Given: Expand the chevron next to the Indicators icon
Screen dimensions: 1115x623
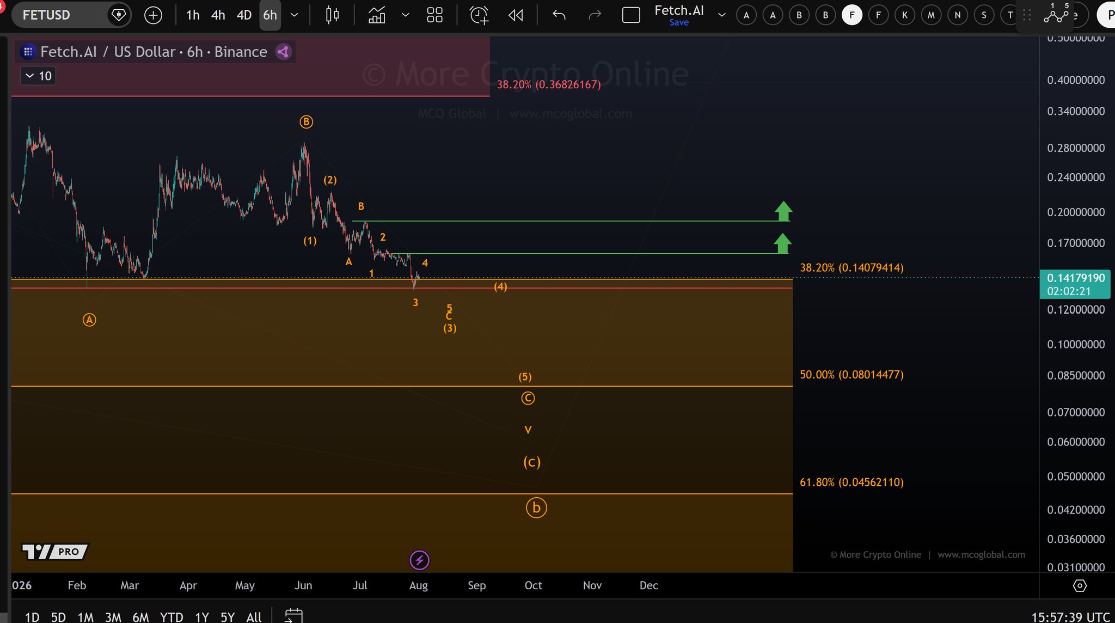Looking at the screenshot, I should click(x=405, y=15).
